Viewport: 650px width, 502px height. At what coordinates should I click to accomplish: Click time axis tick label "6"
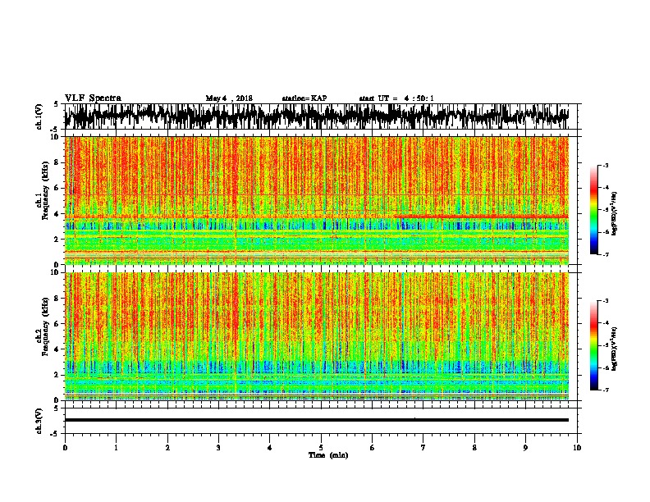pyautogui.click(x=373, y=448)
